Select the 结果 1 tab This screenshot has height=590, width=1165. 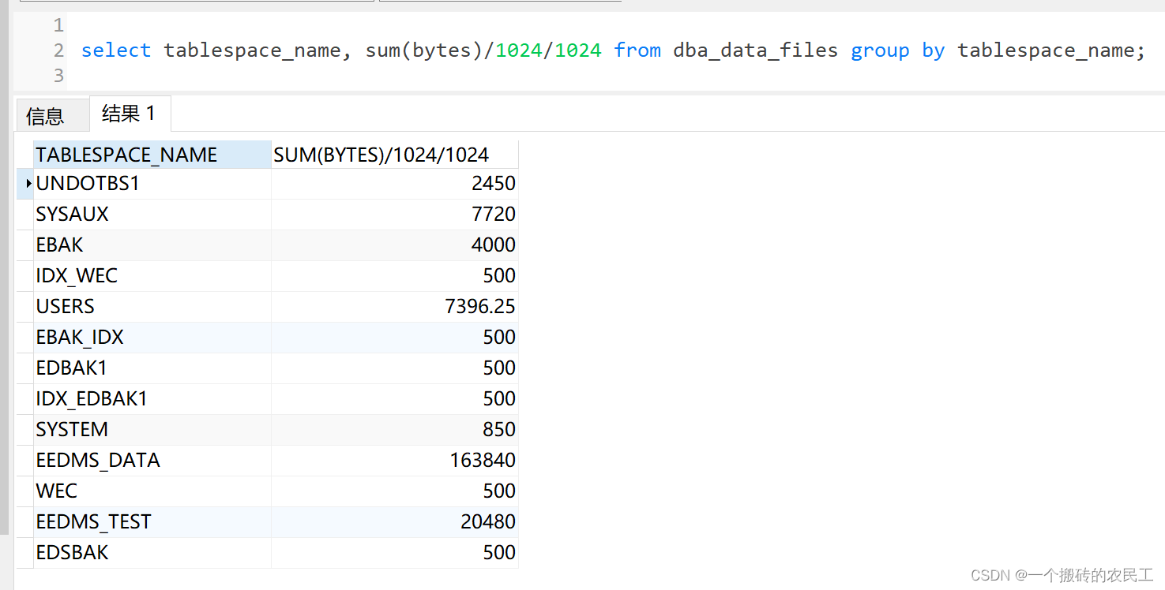coord(130,114)
